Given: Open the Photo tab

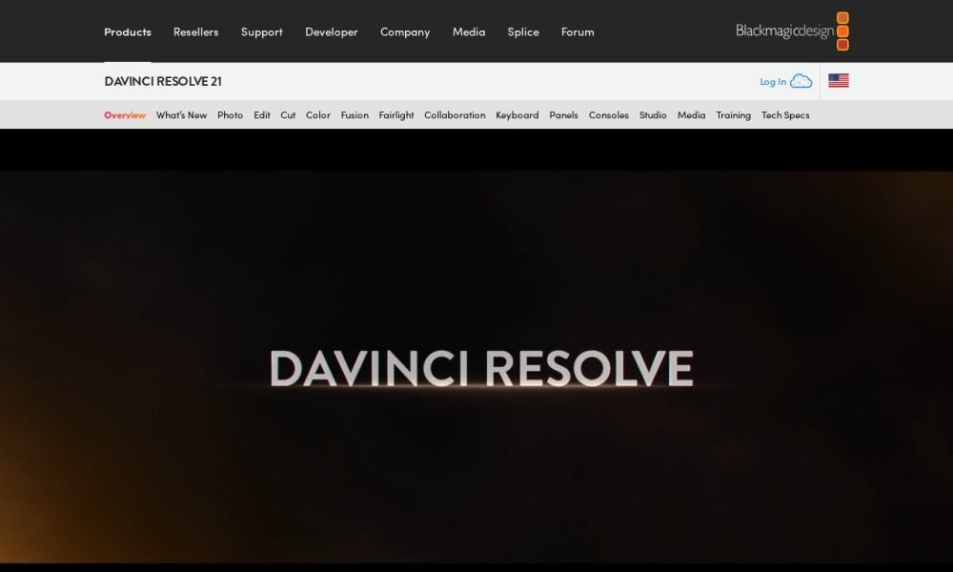Looking at the screenshot, I should pyautogui.click(x=230, y=115).
